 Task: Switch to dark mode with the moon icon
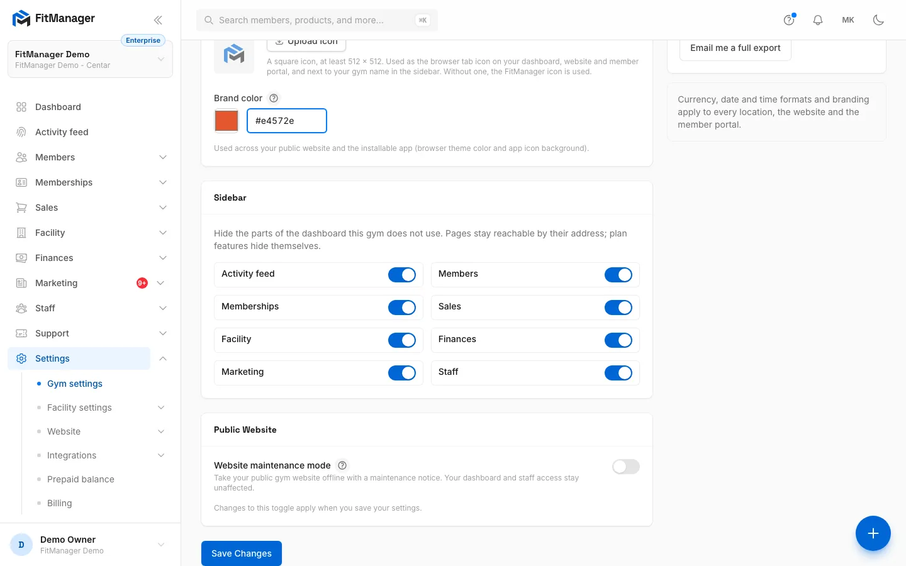point(878,20)
